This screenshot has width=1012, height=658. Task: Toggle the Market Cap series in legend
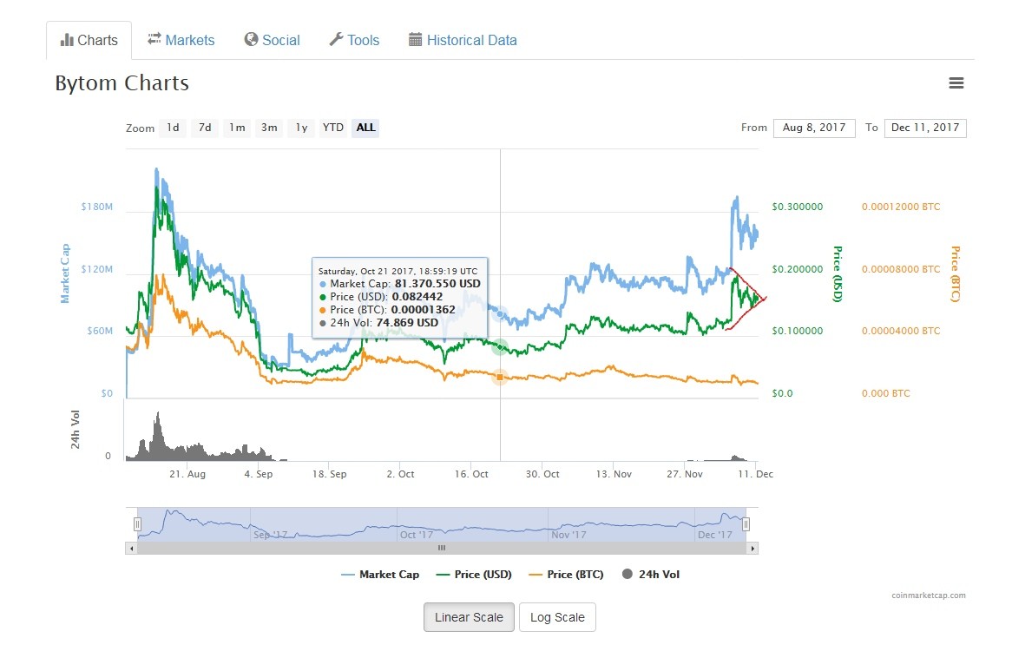(x=380, y=575)
